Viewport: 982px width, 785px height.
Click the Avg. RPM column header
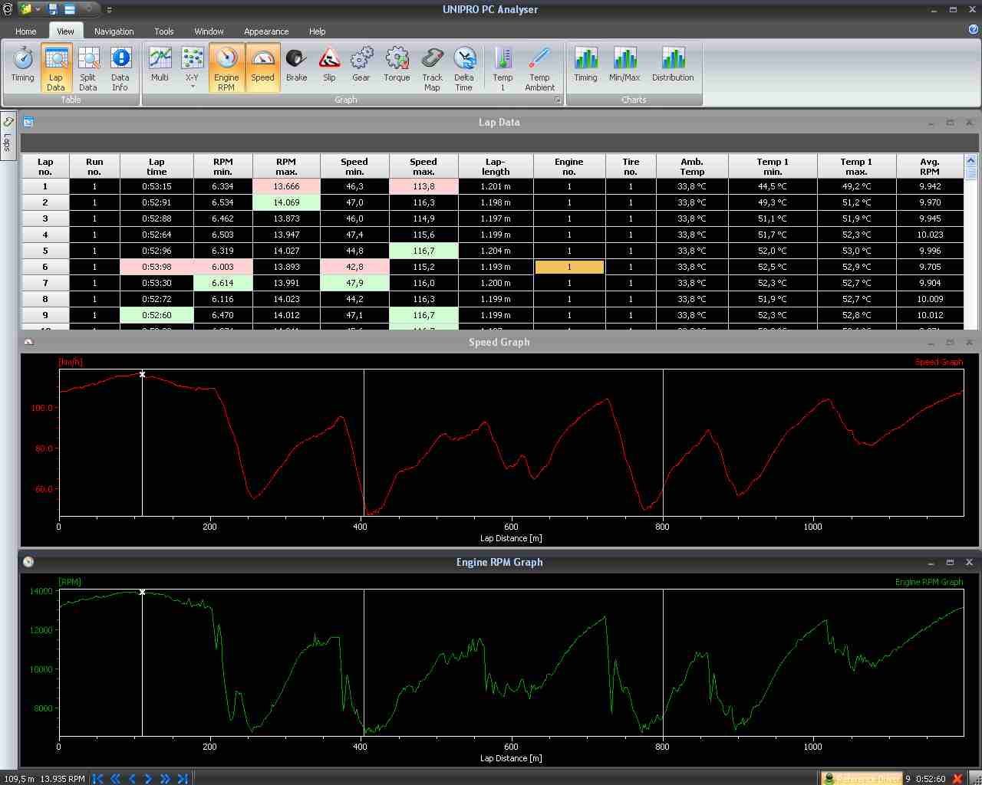[x=930, y=166]
